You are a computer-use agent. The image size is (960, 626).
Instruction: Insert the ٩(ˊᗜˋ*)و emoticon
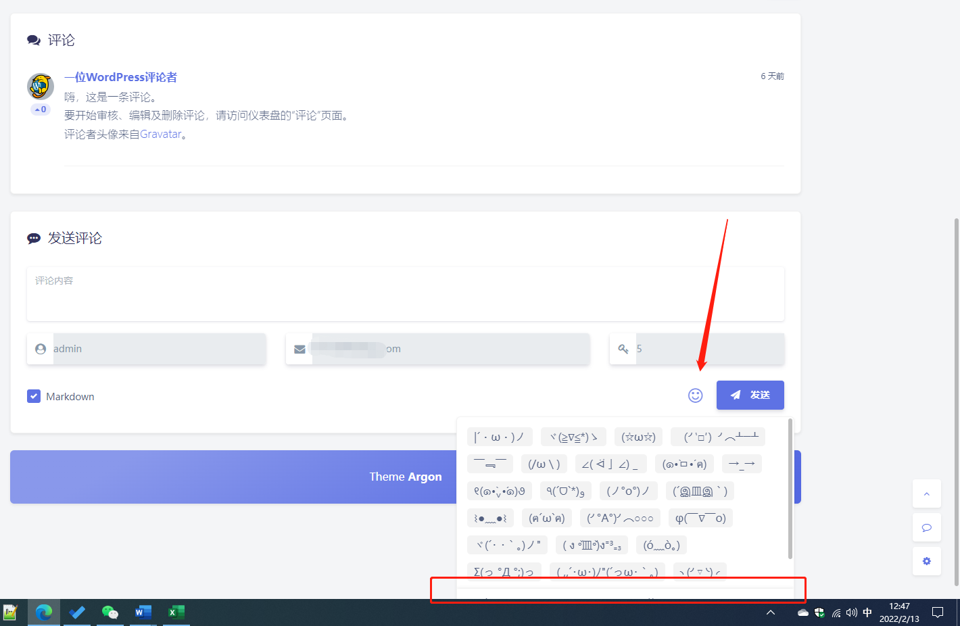[566, 491]
